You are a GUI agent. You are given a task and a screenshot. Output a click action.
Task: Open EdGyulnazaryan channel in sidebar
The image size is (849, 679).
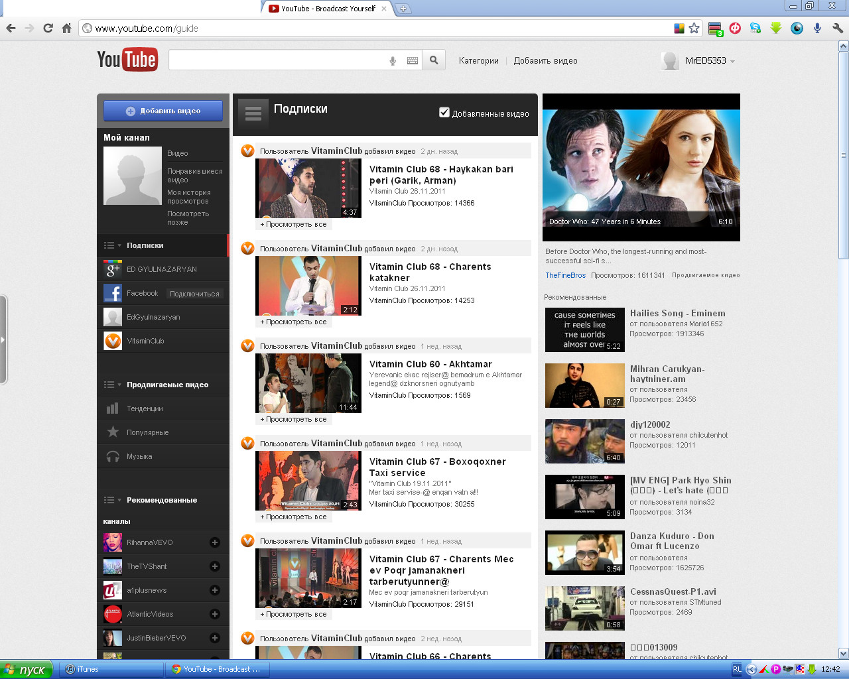[x=153, y=317]
